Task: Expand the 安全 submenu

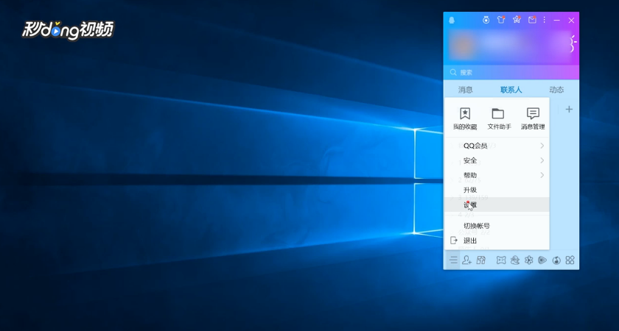Action: (497, 160)
